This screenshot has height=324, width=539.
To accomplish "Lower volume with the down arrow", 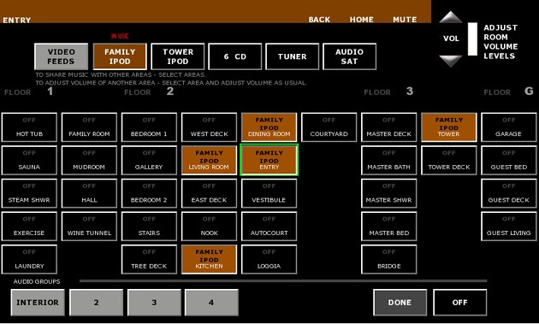I will [450, 61].
